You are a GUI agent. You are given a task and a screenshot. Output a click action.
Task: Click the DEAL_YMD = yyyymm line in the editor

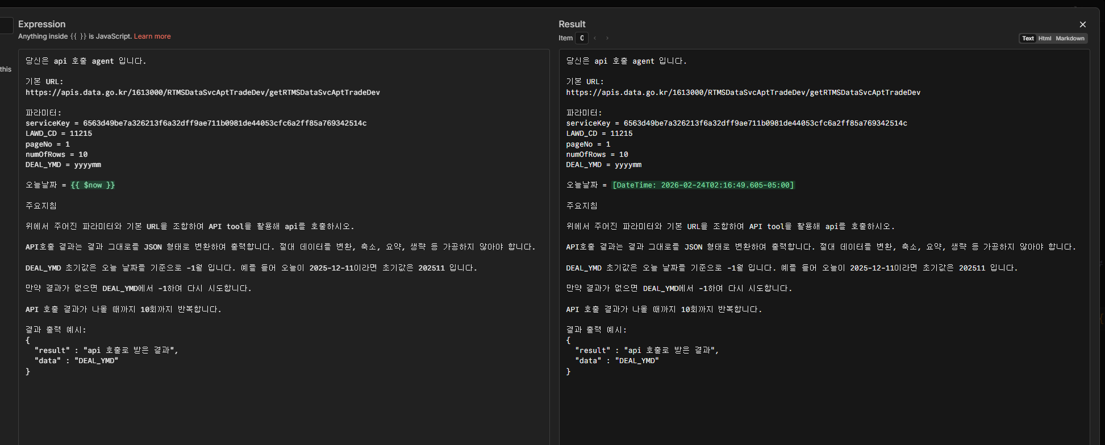pos(63,165)
